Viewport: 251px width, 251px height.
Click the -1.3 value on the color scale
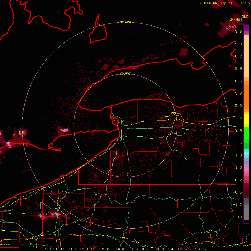237,205
